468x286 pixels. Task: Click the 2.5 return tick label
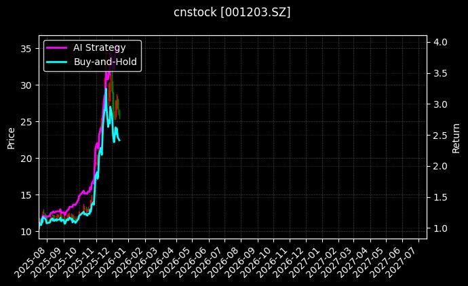tap(440, 136)
